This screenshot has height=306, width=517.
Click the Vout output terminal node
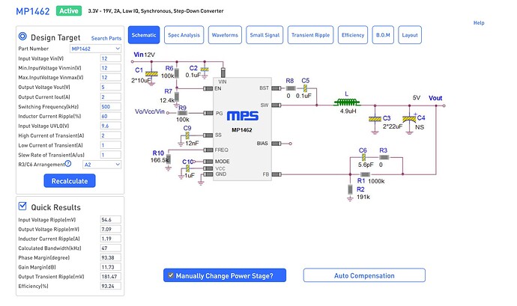tap(444, 105)
